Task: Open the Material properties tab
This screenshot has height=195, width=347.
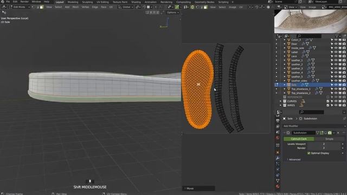Action: click(x=278, y=186)
